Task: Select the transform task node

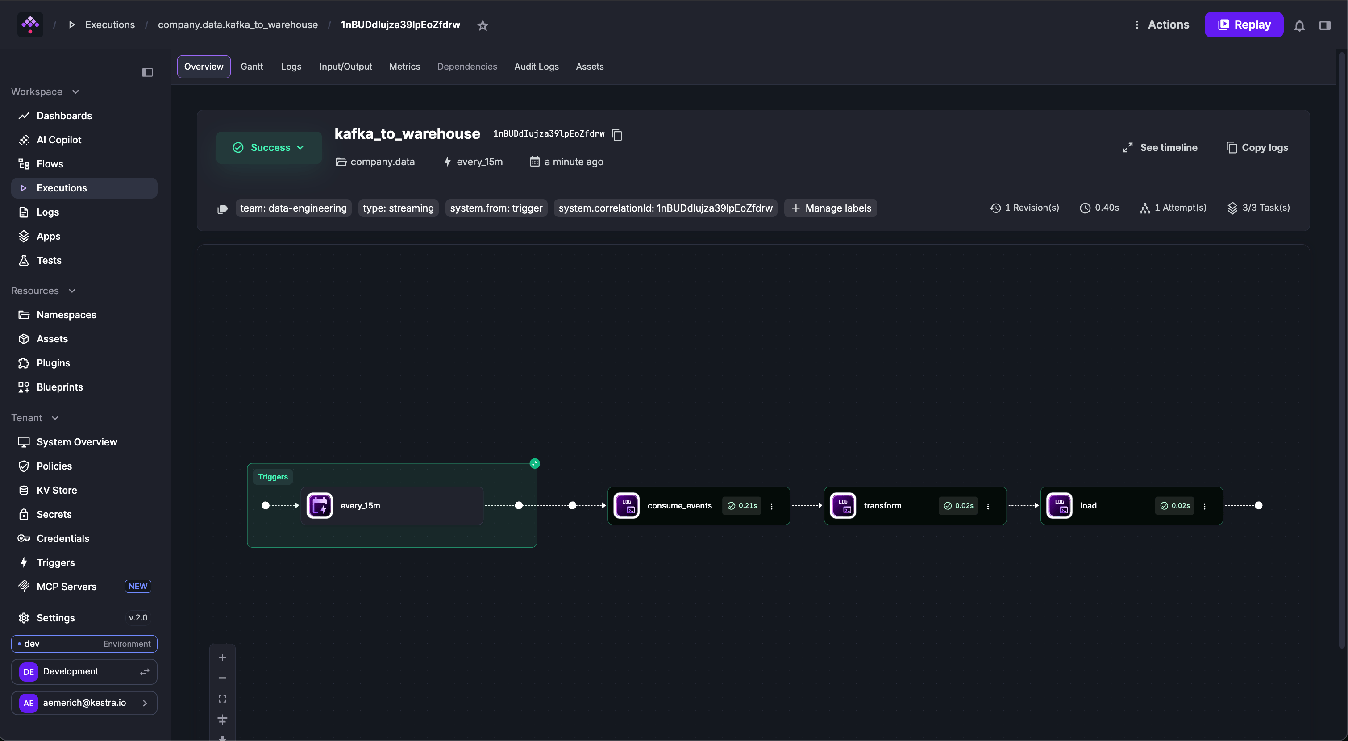Action: pyautogui.click(x=915, y=505)
